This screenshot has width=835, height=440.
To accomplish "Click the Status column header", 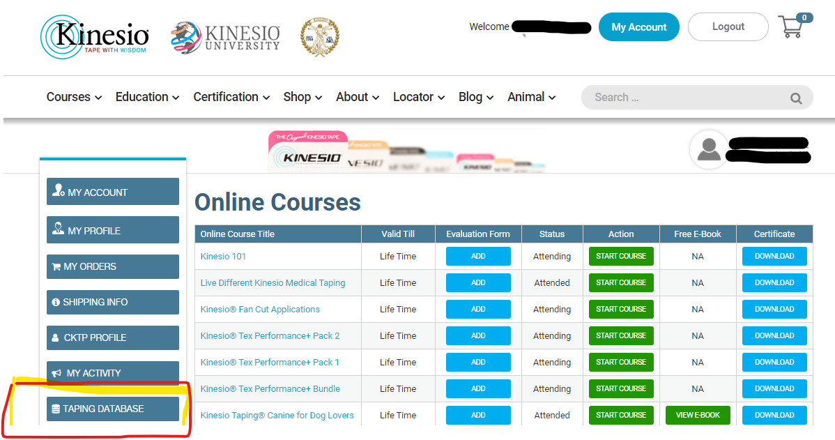I will pos(552,234).
